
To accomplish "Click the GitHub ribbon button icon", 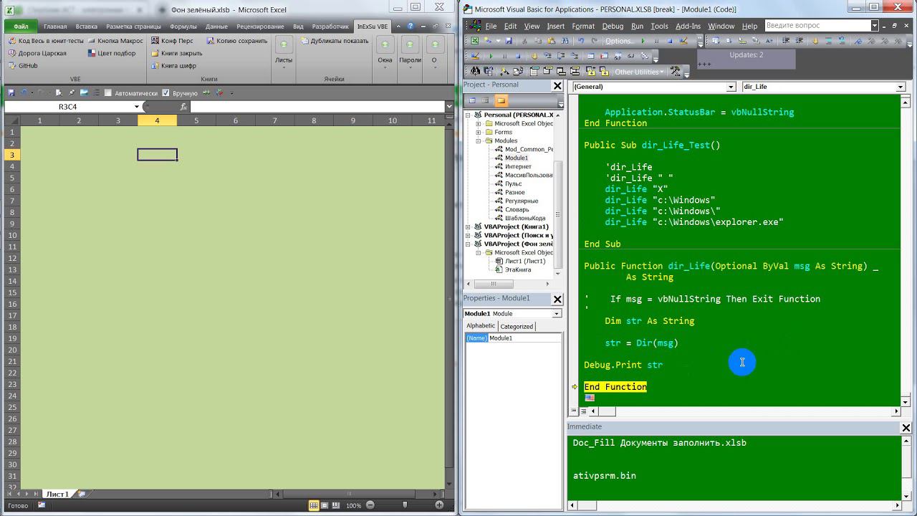I will [x=12, y=65].
